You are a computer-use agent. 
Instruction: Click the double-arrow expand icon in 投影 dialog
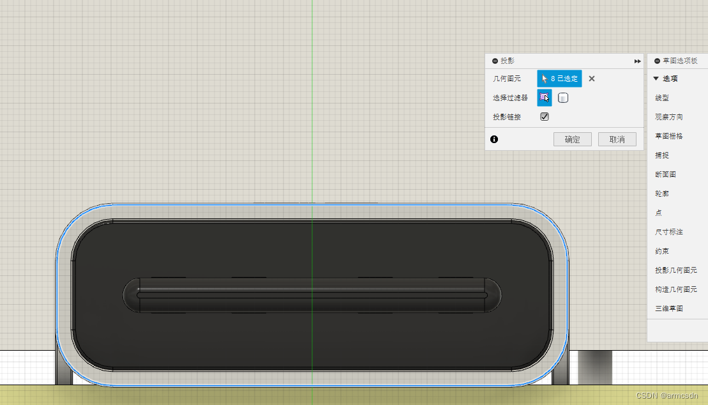coord(637,61)
